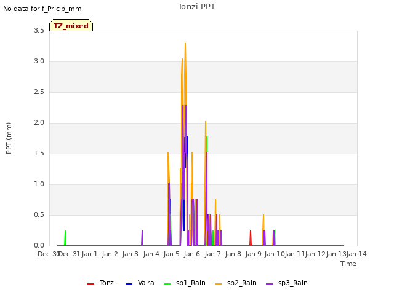394x295 pixels.
Task: Click the tallest orange sp2_Rain peak above 3.0
Action: 185,45
